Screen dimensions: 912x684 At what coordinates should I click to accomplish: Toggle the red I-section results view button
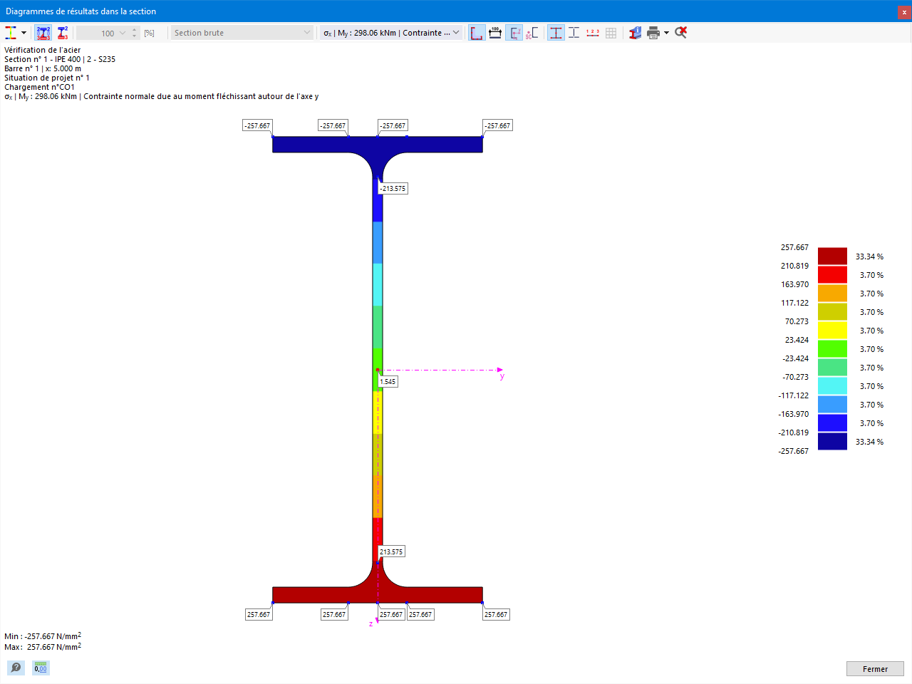point(556,33)
